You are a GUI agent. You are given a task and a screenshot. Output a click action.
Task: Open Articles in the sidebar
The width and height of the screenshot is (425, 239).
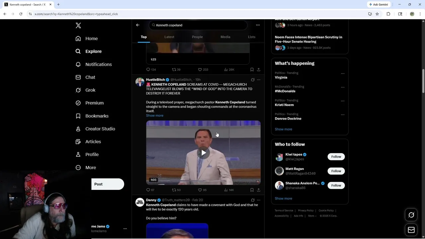pos(88,142)
